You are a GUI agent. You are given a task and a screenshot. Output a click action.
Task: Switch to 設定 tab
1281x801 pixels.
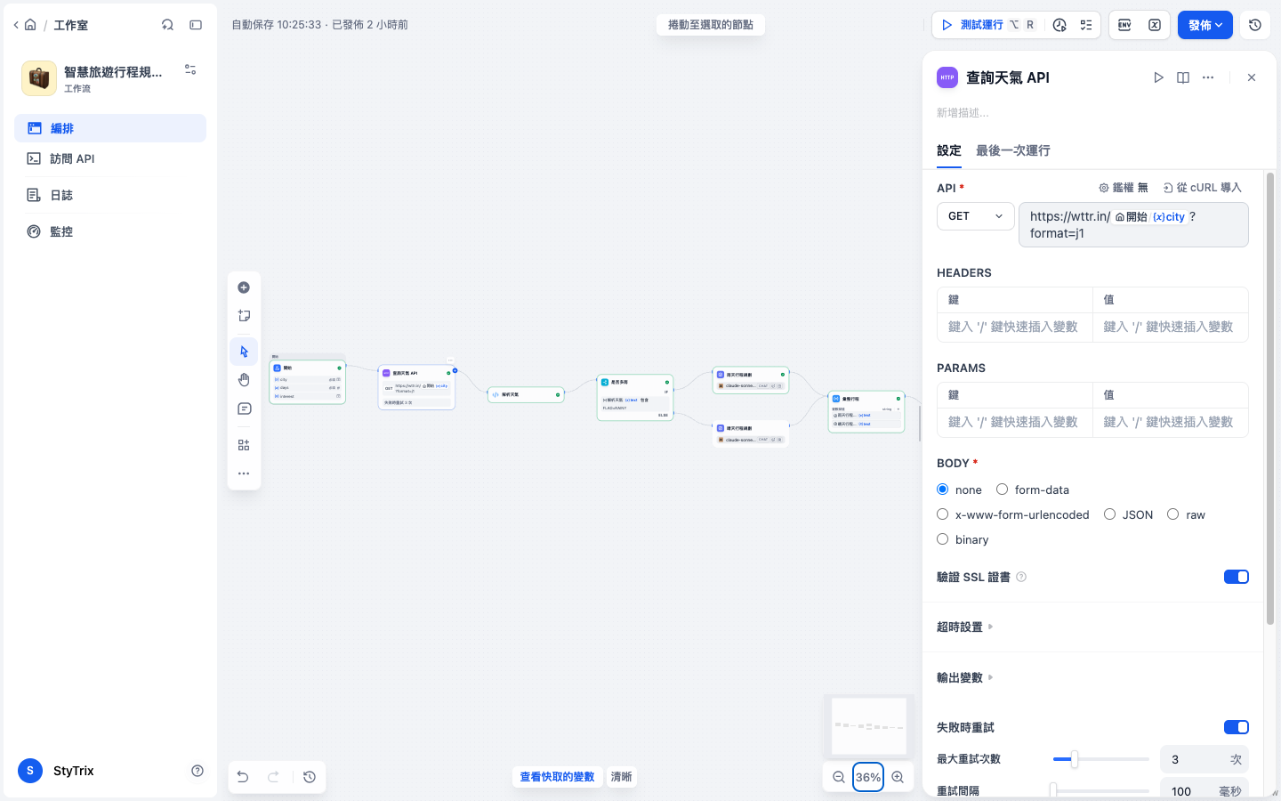tap(949, 150)
